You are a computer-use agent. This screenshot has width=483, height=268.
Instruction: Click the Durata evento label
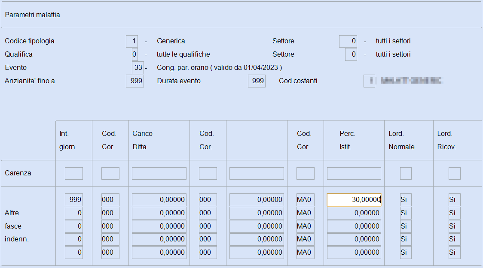pyautogui.click(x=179, y=81)
